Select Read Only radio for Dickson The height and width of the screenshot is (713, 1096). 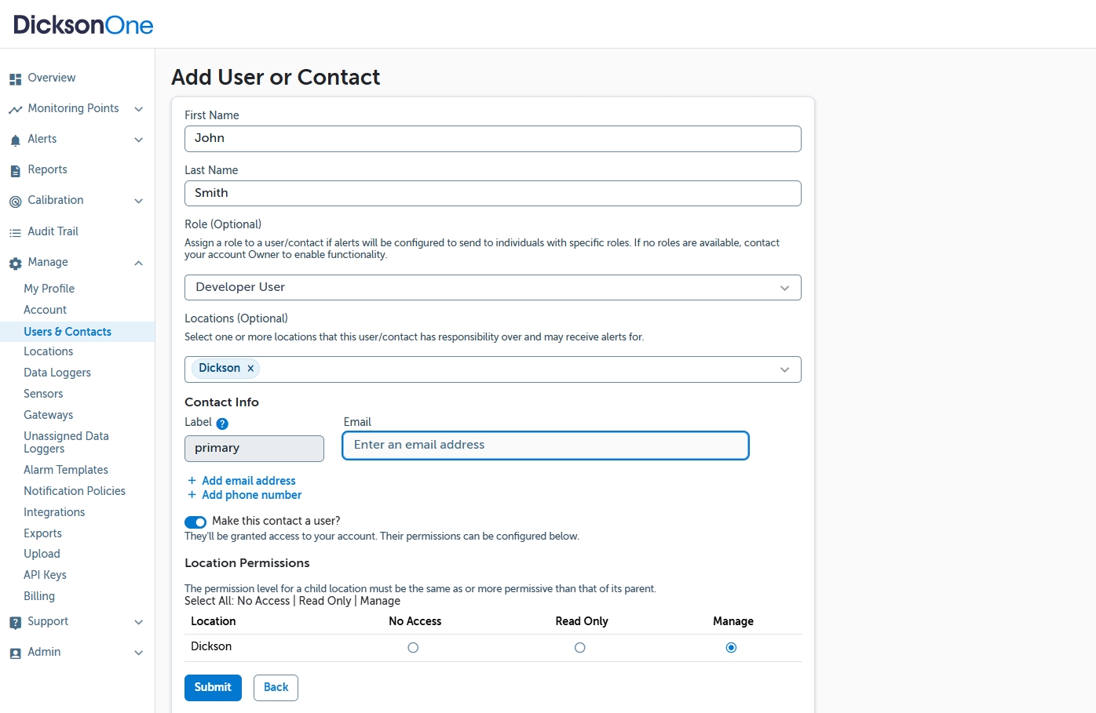579,648
